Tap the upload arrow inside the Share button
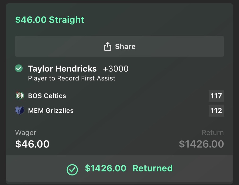This screenshot has height=185, width=239. click(x=107, y=46)
